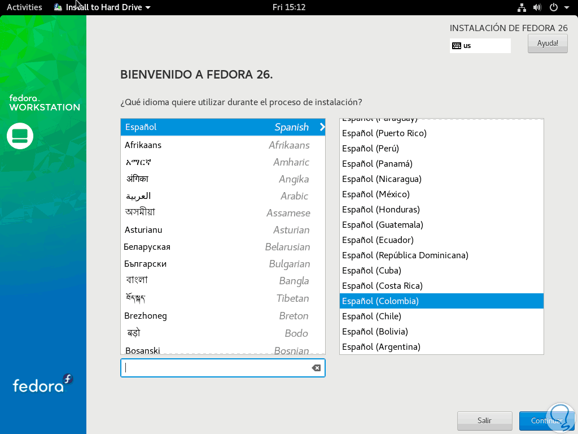
Task: Select Asturianu language row
Action: coord(222,230)
